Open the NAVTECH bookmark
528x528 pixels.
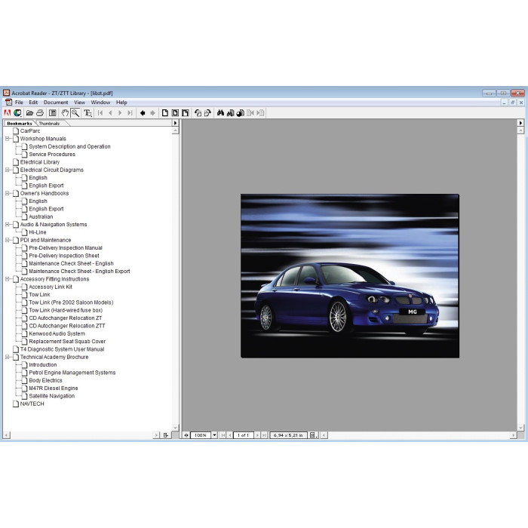click(x=32, y=404)
